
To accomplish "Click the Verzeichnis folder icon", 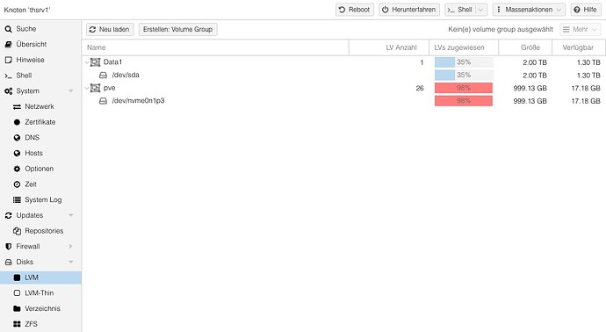I will 17,308.
